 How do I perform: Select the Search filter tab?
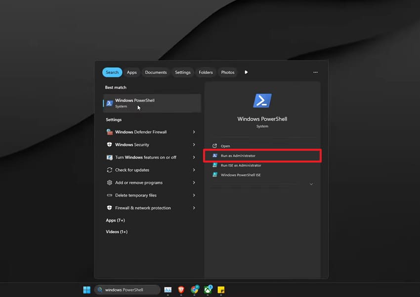[112, 72]
